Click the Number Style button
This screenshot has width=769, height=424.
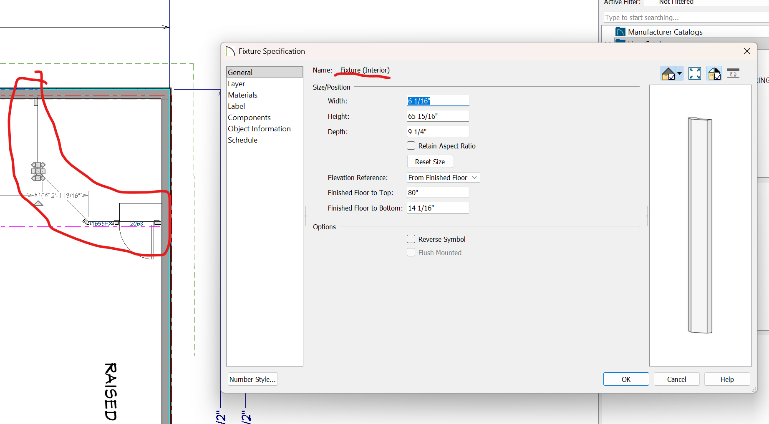pos(252,379)
